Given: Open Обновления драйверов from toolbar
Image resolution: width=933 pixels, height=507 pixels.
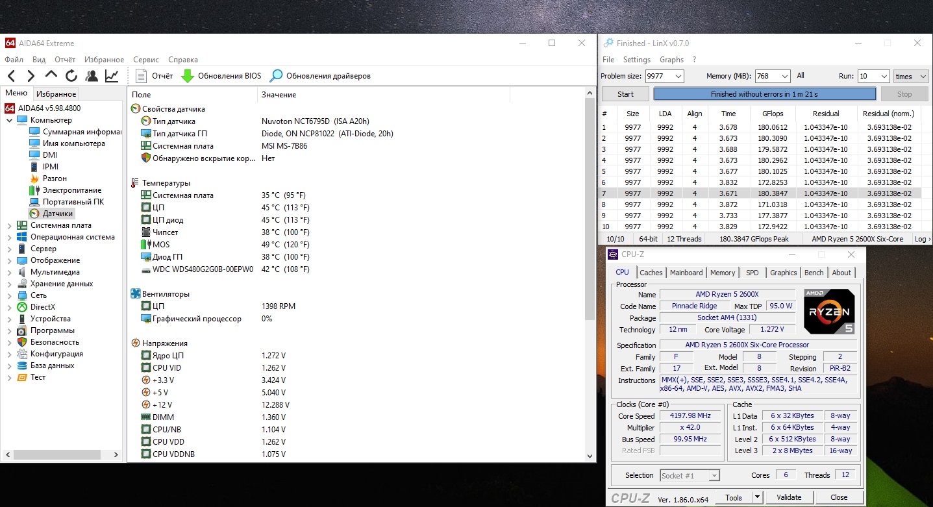Looking at the screenshot, I should (x=320, y=76).
